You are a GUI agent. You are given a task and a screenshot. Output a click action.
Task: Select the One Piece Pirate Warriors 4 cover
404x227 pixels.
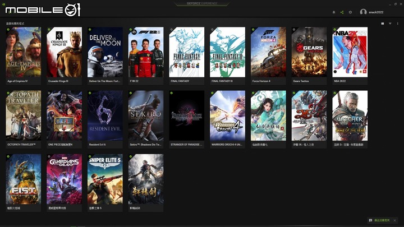pos(64,115)
